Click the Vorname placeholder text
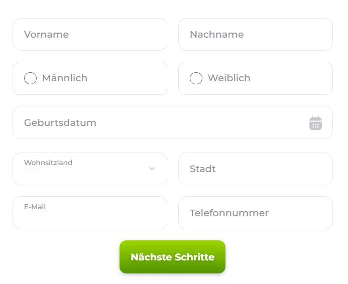The image size is (348, 284). pos(46,34)
